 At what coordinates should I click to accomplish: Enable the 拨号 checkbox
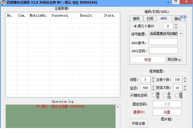(x=177, y=95)
